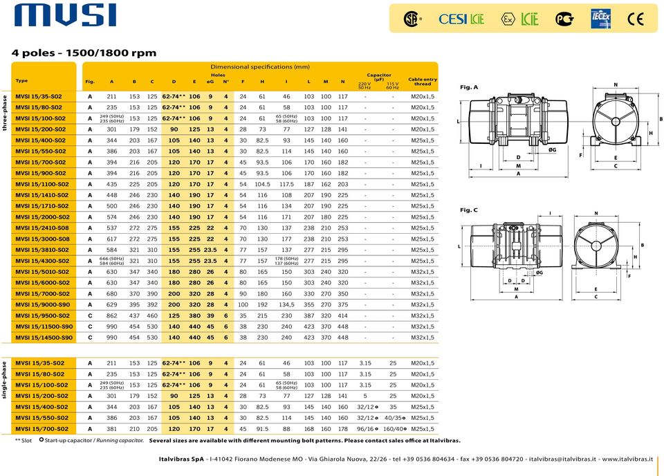
Task: Select the MVSI 15/6000-S02 row label
Action: pyautogui.click(x=42, y=283)
